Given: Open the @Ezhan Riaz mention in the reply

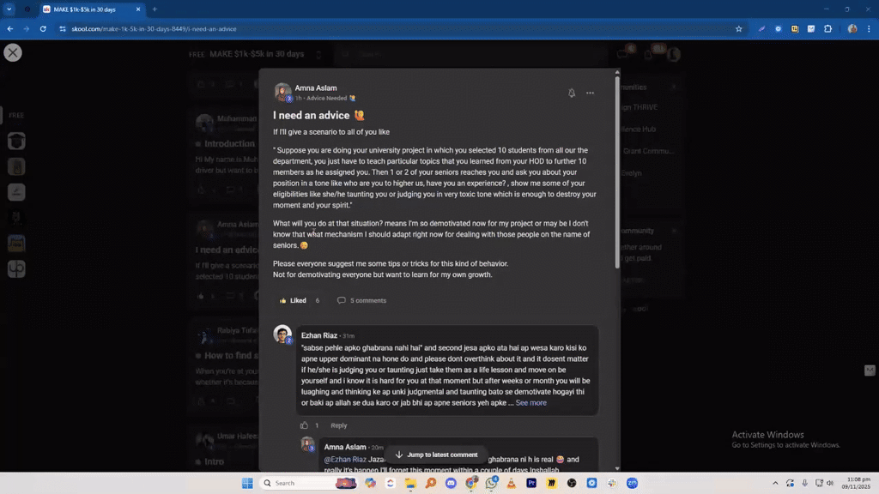Looking at the screenshot, I should 345,460.
